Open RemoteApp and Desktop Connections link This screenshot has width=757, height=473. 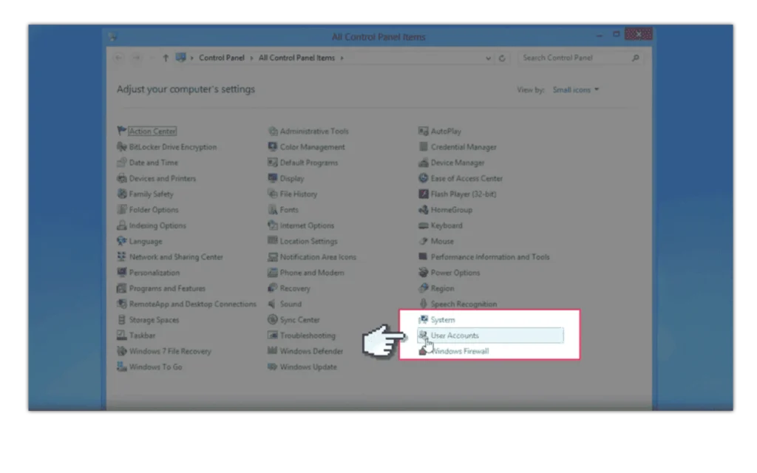coord(193,304)
